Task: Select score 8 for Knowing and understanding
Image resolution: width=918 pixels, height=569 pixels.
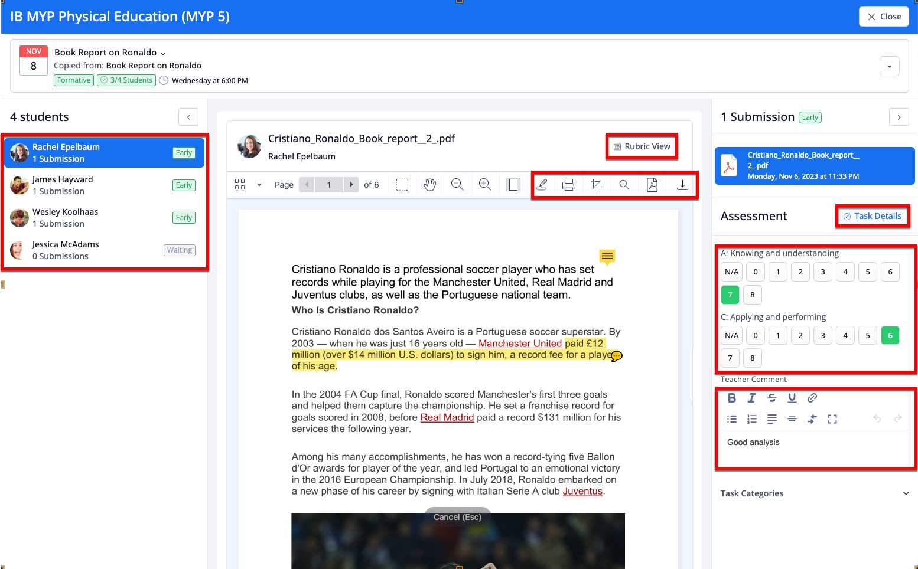Action: (752, 295)
